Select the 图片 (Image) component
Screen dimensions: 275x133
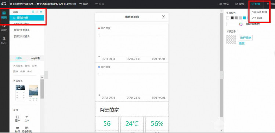18,119
